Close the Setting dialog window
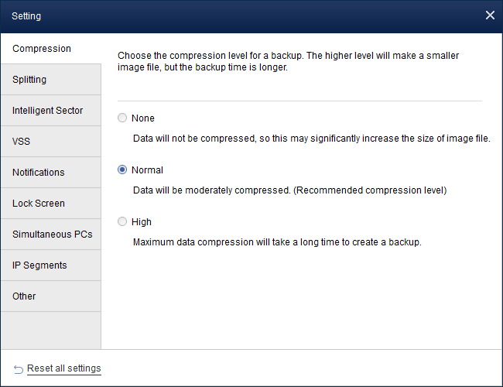This screenshot has height=387, width=503. pyautogui.click(x=489, y=15)
